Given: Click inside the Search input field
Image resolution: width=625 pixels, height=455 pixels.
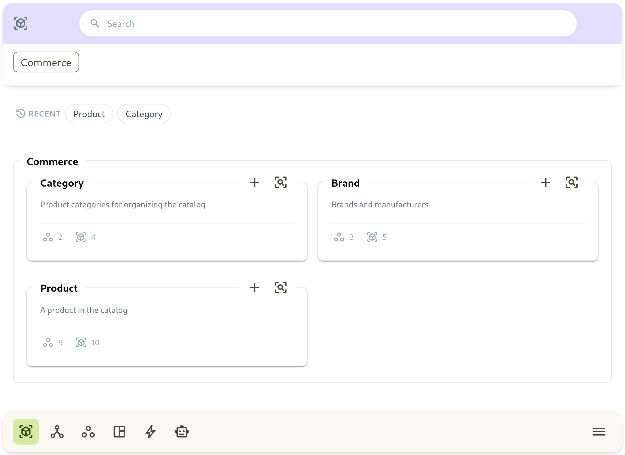Looking at the screenshot, I should 227,23.
